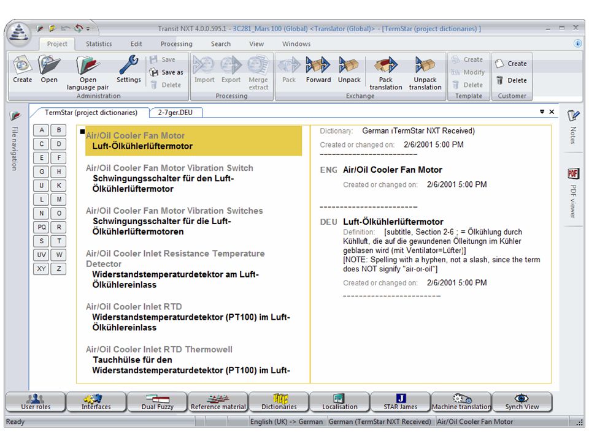Screen dimensions: 589x441
Task: Click the undo arrow in quick access toolbar
Action: (x=66, y=28)
